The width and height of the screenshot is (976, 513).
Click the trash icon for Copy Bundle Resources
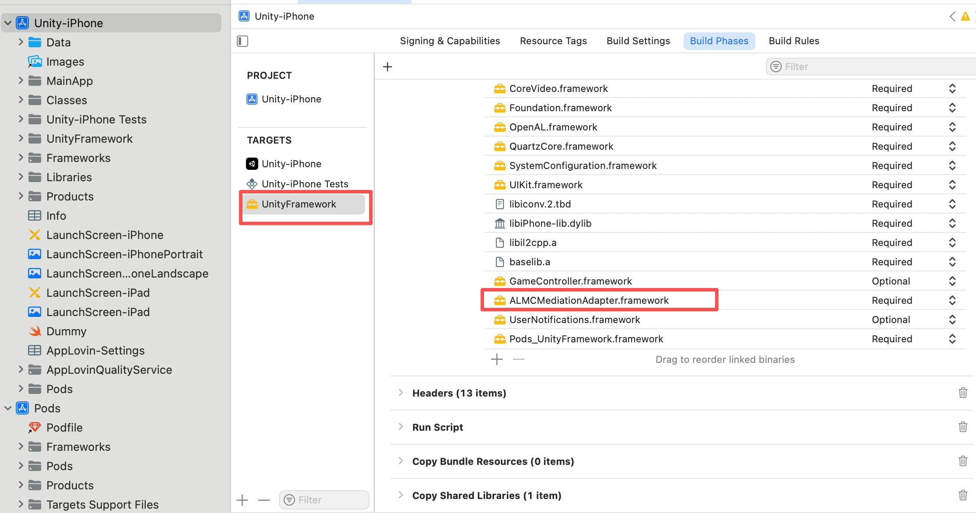[x=963, y=461]
